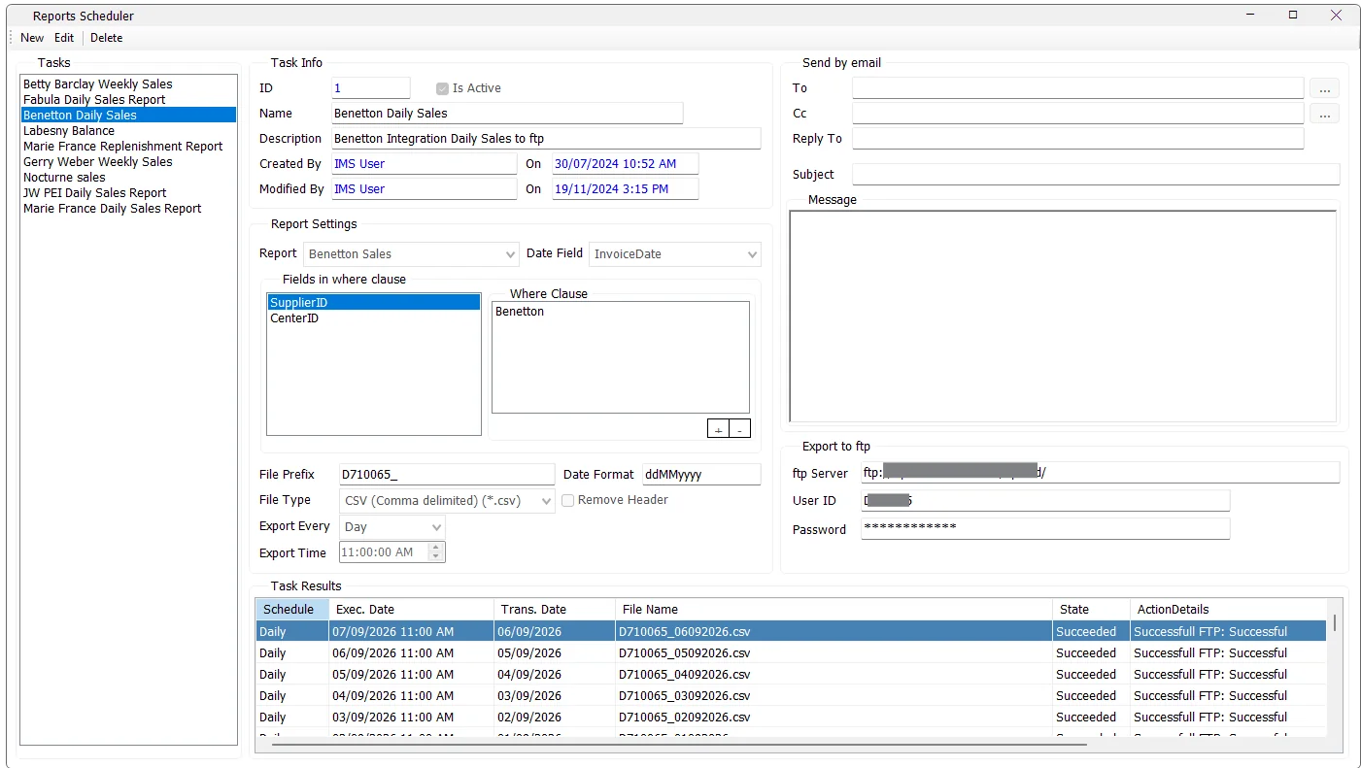The height and width of the screenshot is (768, 1361).
Task: Click the browse button next to To
Action: tap(1324, 88)
